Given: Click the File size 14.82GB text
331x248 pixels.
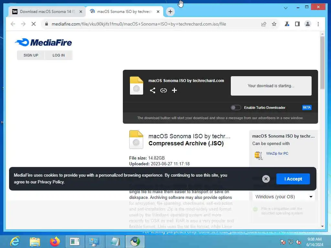Looking at the screenshot, I should click(x=147, y=158).
